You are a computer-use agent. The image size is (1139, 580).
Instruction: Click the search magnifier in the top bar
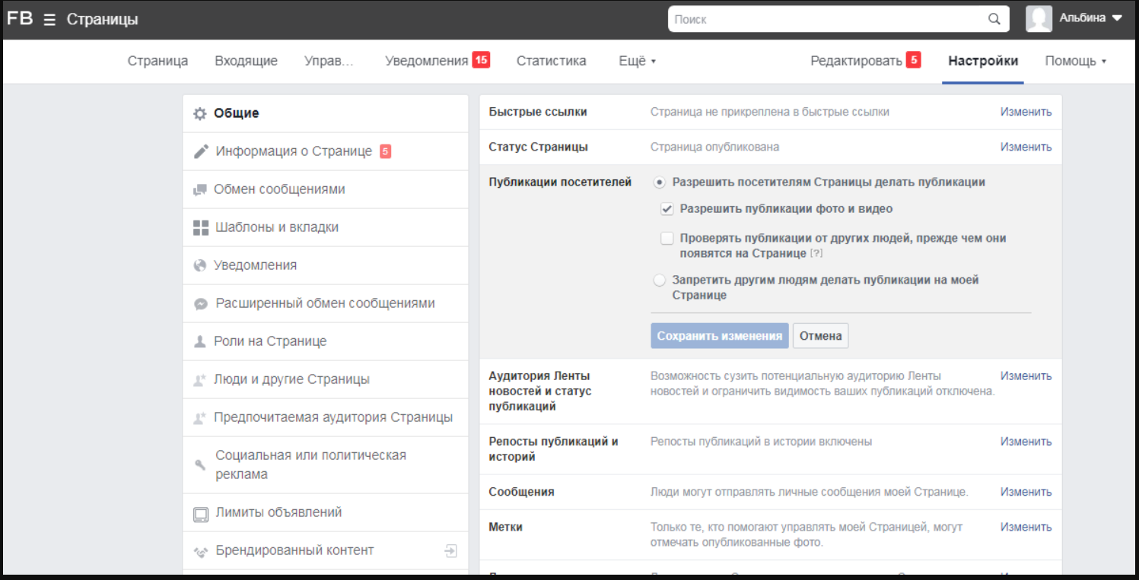[994, 18]
